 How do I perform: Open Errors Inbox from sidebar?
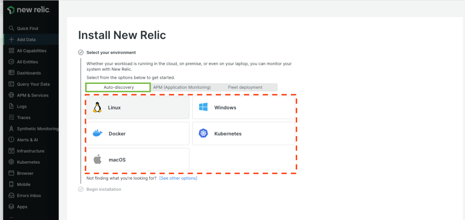(x=29, y=196)
